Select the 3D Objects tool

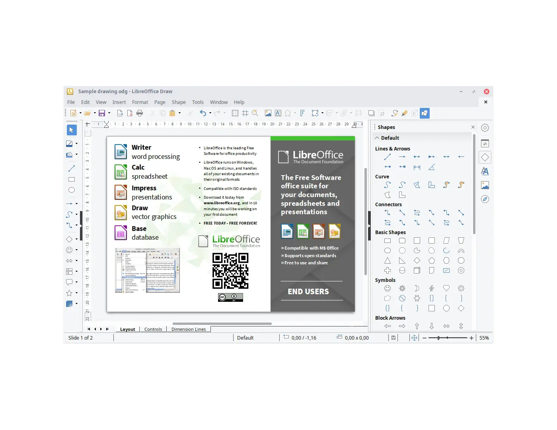tap(69, 304)
